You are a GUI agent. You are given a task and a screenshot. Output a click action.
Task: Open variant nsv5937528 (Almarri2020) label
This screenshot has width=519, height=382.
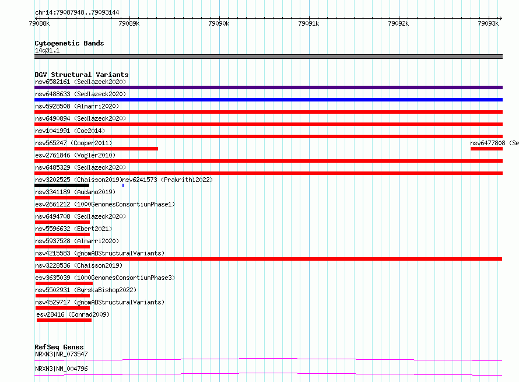click(77, 241)
